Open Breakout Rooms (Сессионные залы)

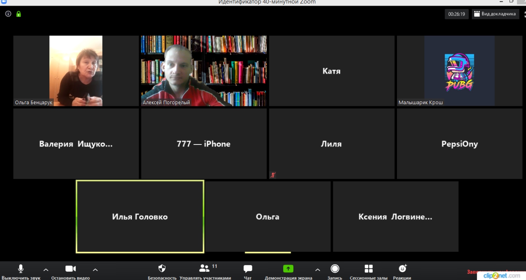pyautogui.click(x=368, y=269)
